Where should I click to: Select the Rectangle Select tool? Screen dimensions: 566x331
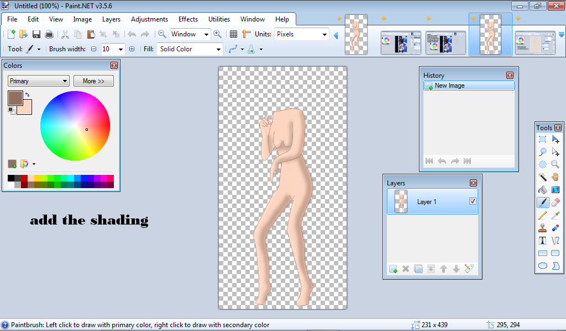click(x=543, y=140)
